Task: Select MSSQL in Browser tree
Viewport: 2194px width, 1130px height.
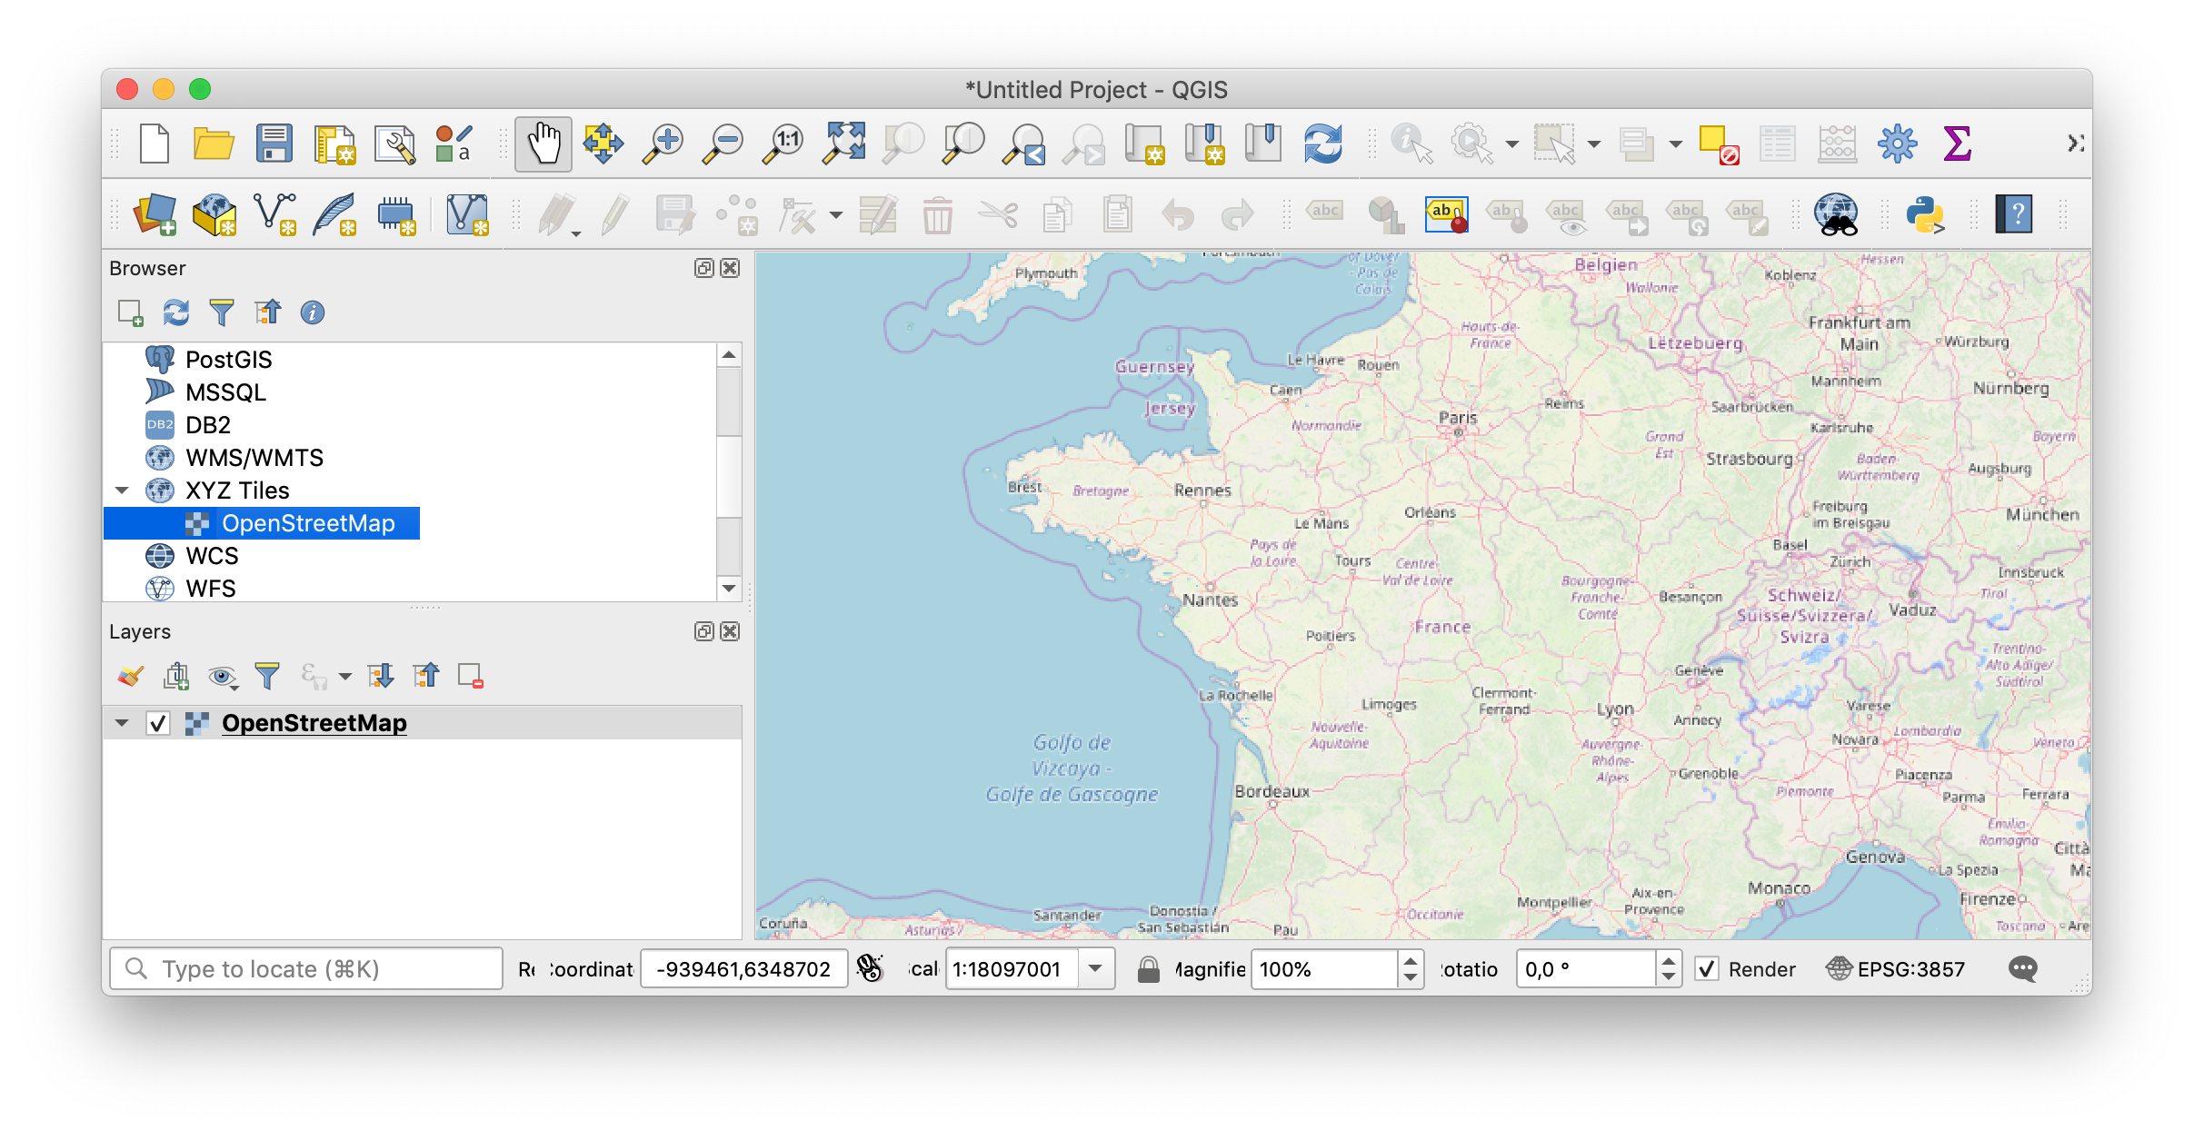Action: point(225,392)
